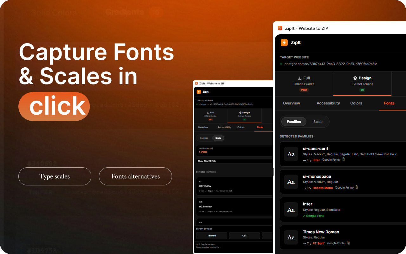Image resolution: width=406 pixels, height=254 pixels.
Task: Click the target website URL in the large window
Action: pos(331,64)
